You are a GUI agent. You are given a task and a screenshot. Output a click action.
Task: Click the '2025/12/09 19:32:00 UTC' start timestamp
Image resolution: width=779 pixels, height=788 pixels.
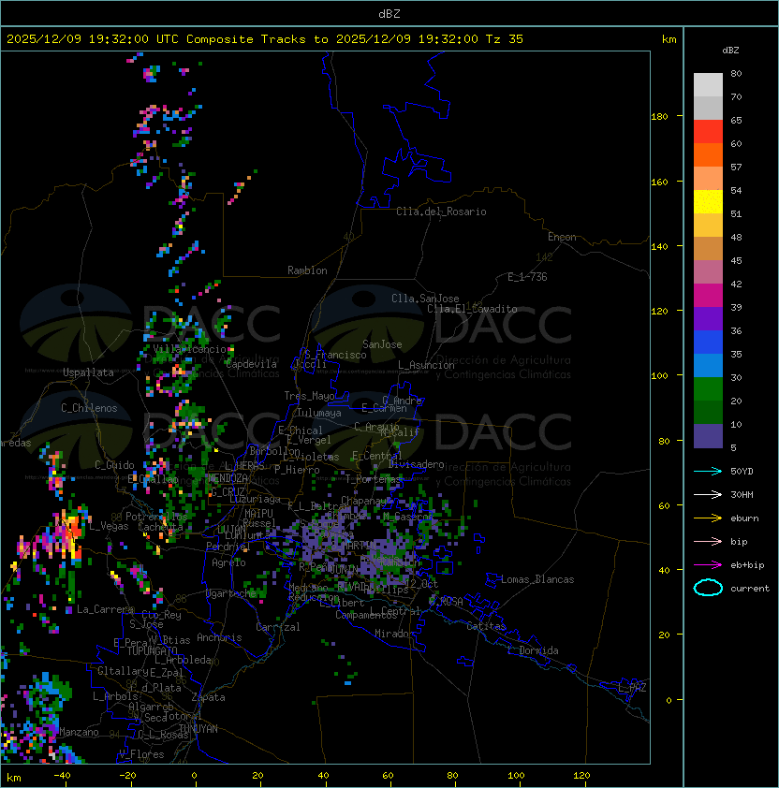pyautogui.click(x=93, y=39)
